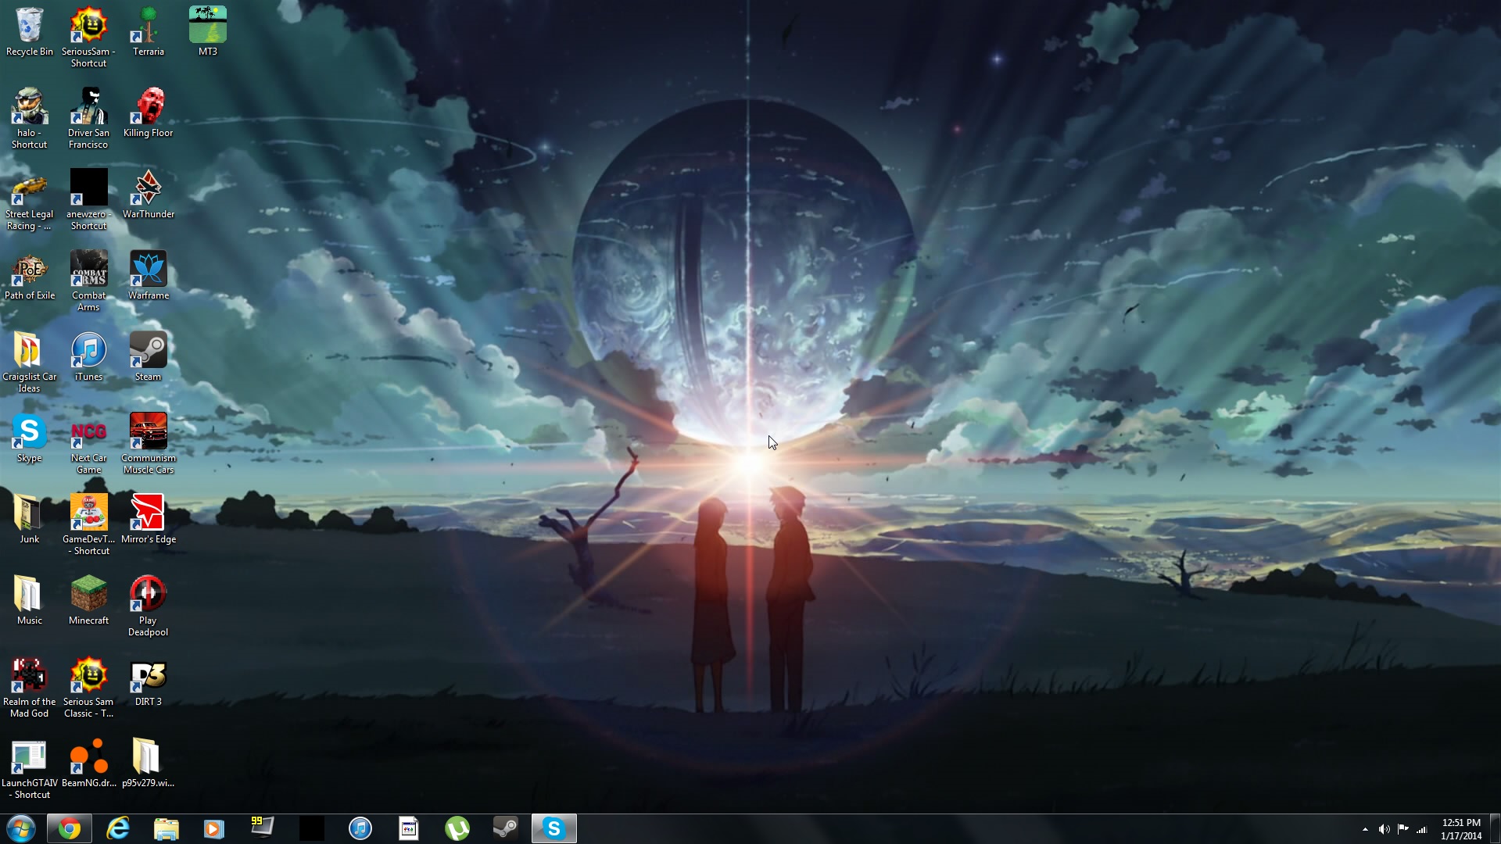Select the WarThunder desktop icon
Image resolution: width=1501 pixels, height=844 pixels.
(x=149, y=195)
